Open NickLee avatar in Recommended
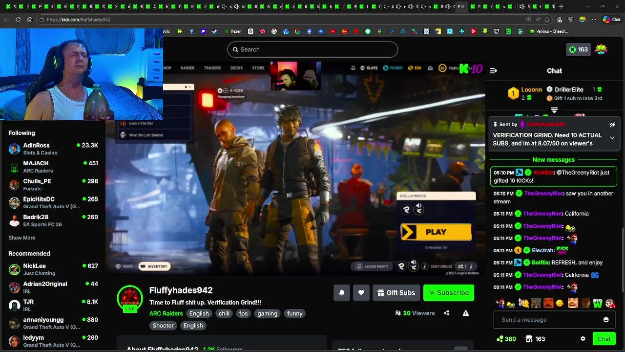The image size is (625, 352). 15,269
